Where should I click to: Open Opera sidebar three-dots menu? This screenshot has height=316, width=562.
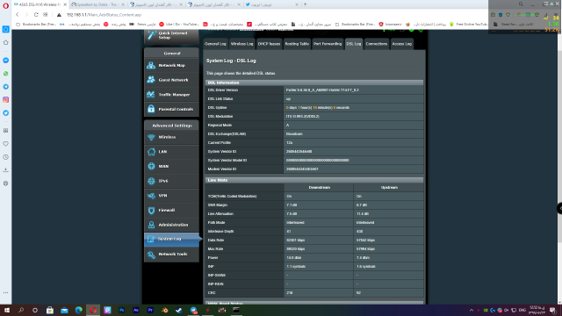pos(6,292)
